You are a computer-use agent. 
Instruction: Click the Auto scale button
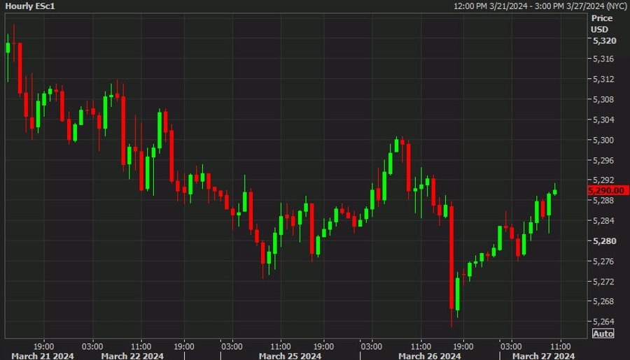603,333
